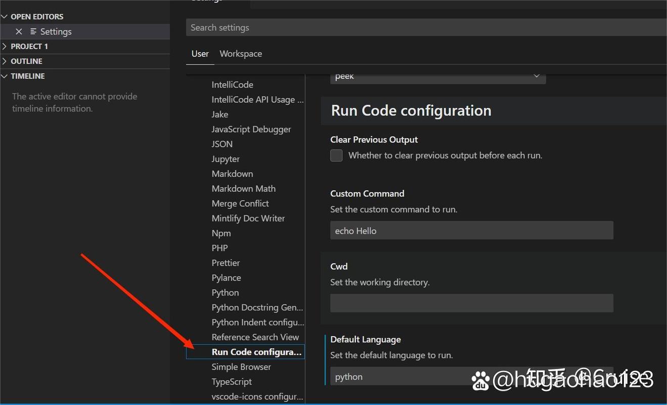Open Prettier settings

click(226, 263)
